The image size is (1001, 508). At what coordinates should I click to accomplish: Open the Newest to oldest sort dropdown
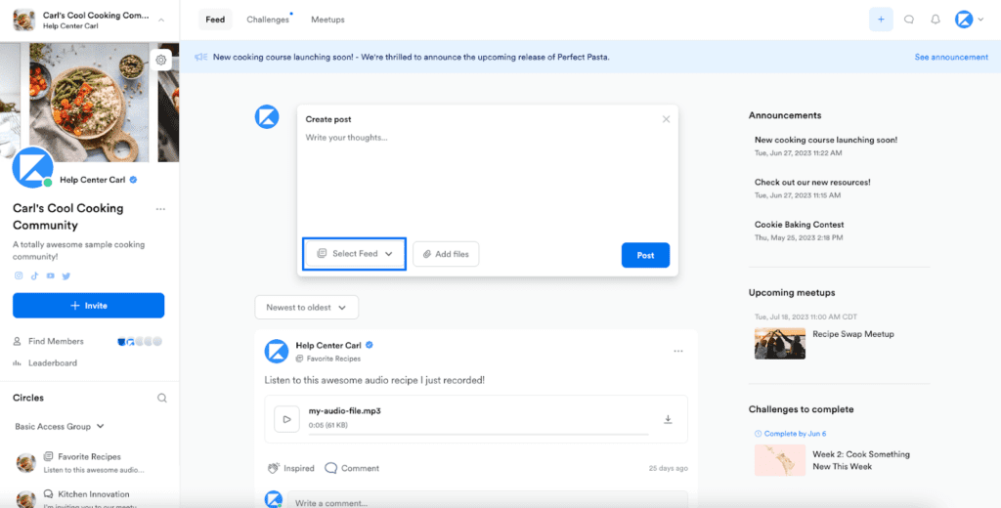tap(306, 307)
